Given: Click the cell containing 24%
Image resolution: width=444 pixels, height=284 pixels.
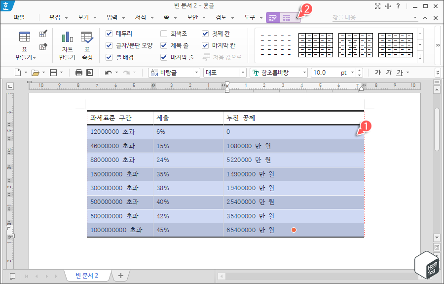Looking at the screenshot, I should [x=188, y=160].
